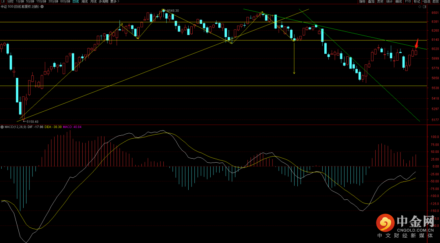
Task: Click the 历史 history button
Action: [380, 1]
